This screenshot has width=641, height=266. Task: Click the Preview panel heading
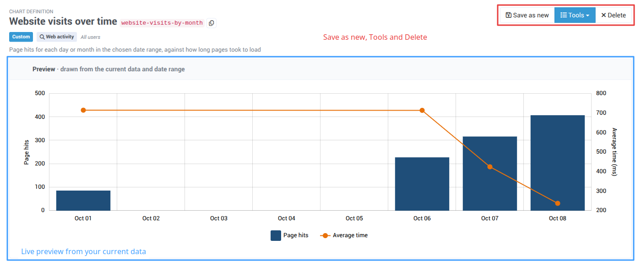point(109,69)
